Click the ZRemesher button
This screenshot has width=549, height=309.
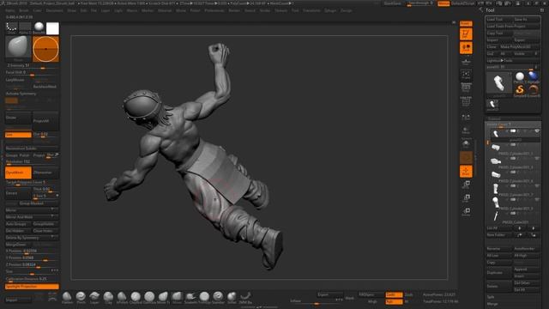pos(45,173)
